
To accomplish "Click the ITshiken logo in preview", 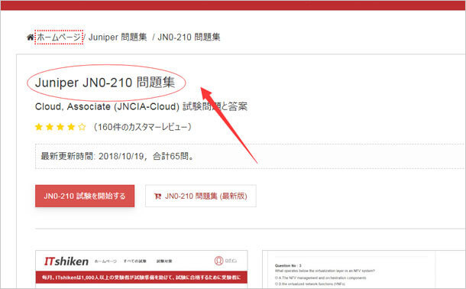I will click(x=66, y=261).
